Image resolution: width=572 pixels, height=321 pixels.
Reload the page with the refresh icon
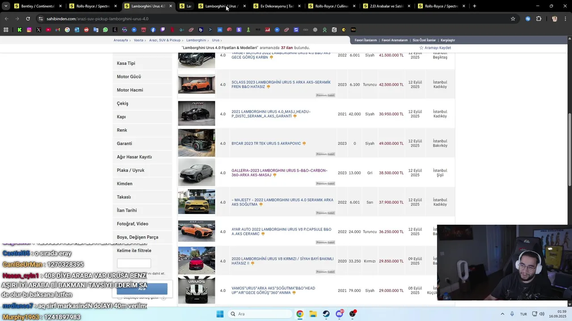[28, 19]
